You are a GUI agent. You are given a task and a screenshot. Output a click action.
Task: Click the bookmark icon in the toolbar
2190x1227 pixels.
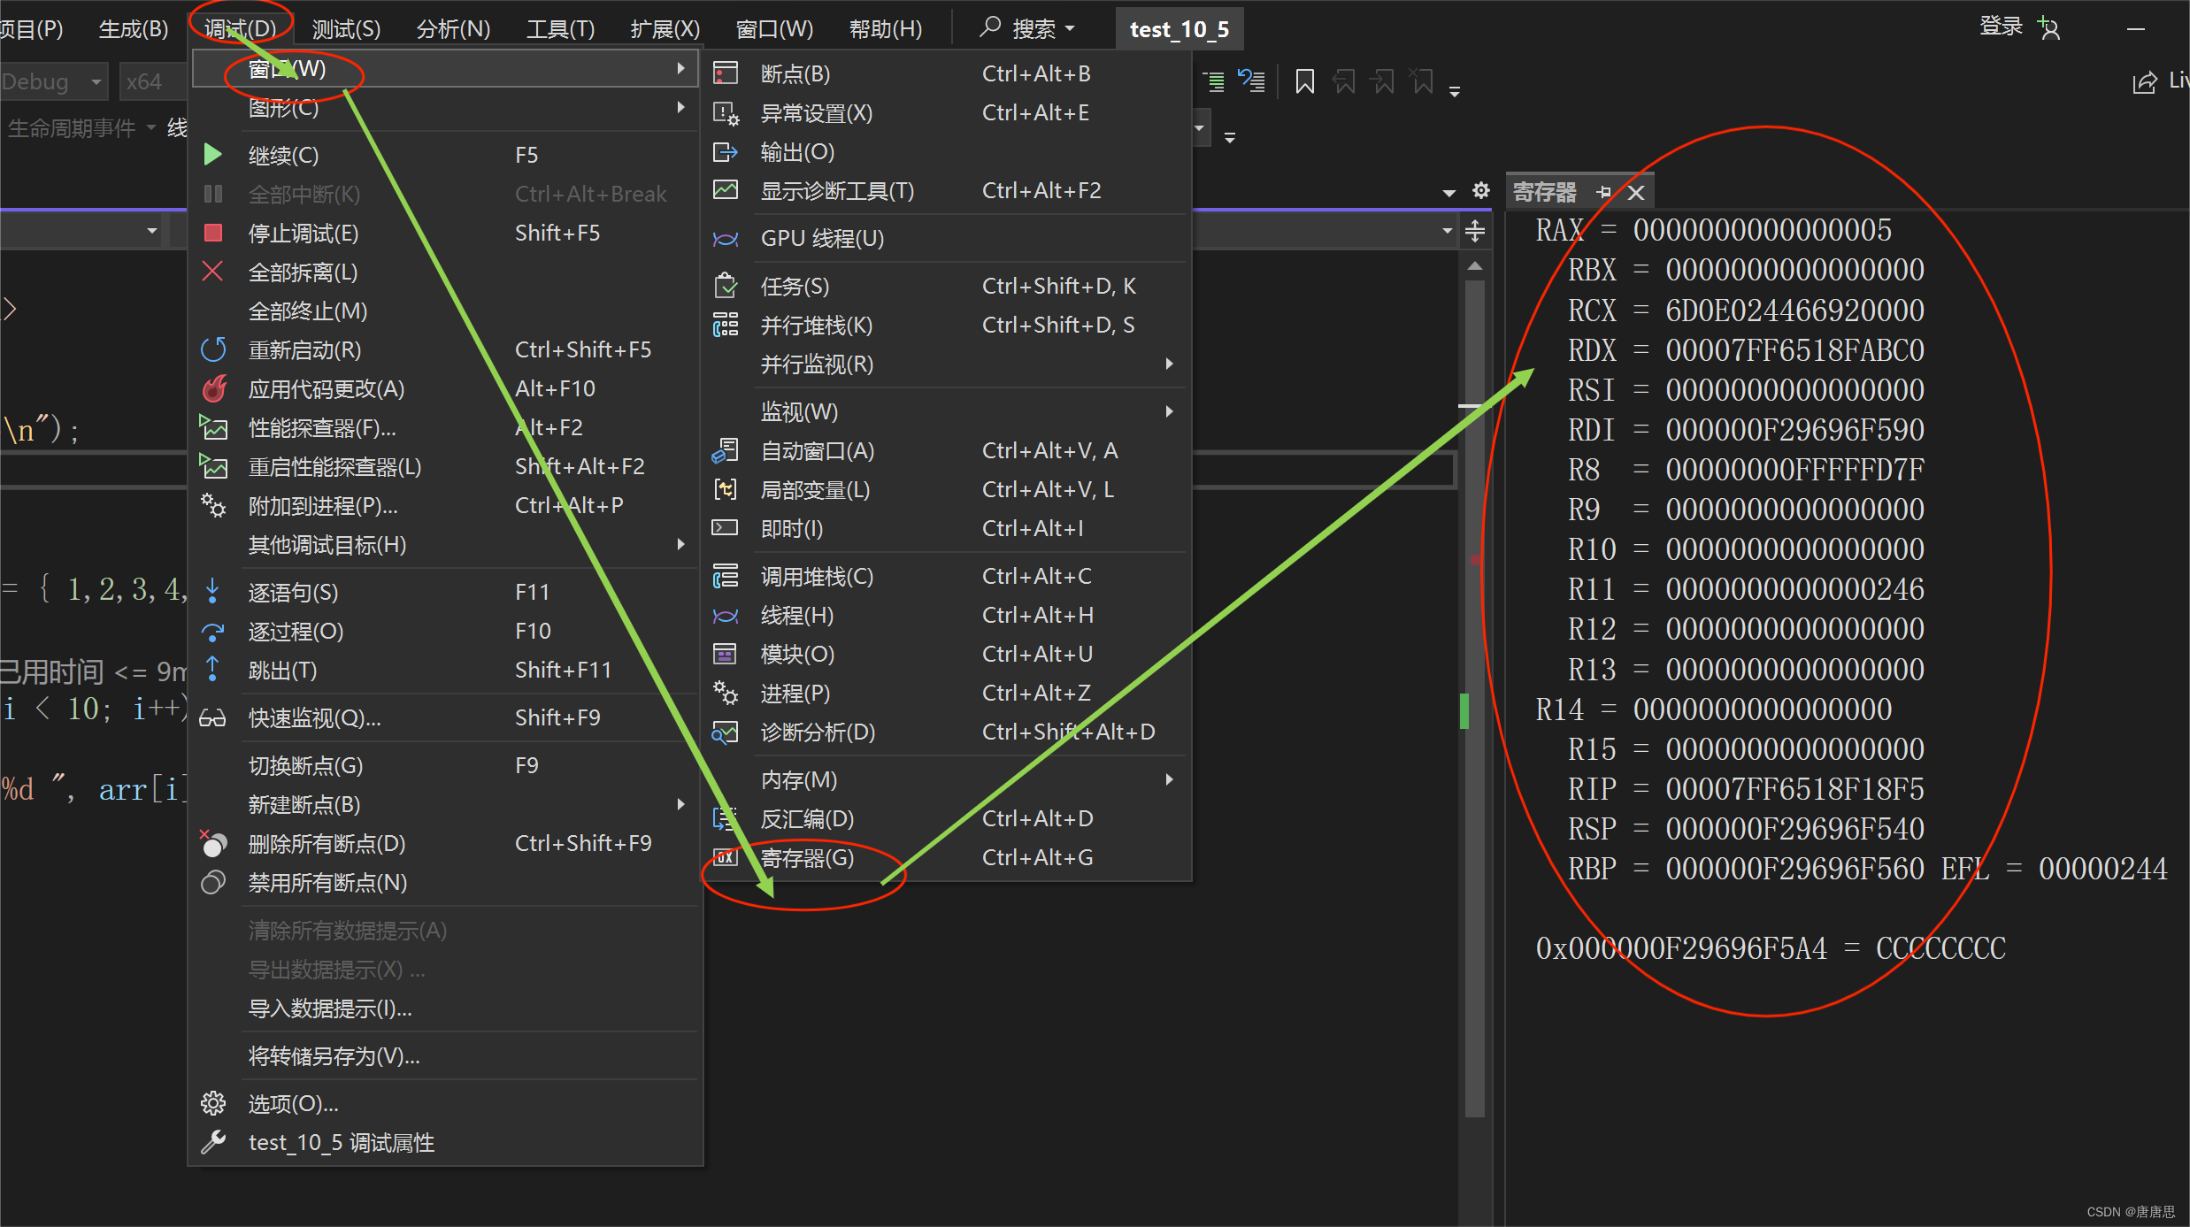1304,81
